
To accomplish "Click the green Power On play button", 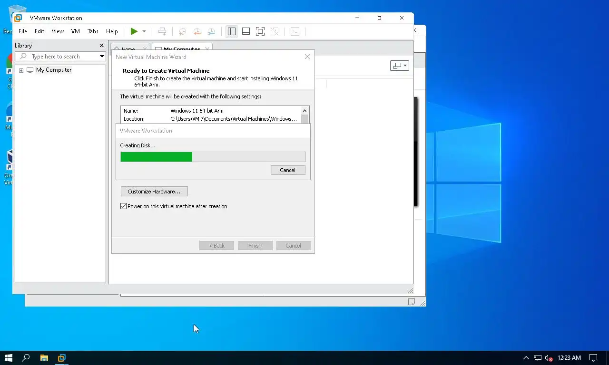I will (x=134, y=31).
